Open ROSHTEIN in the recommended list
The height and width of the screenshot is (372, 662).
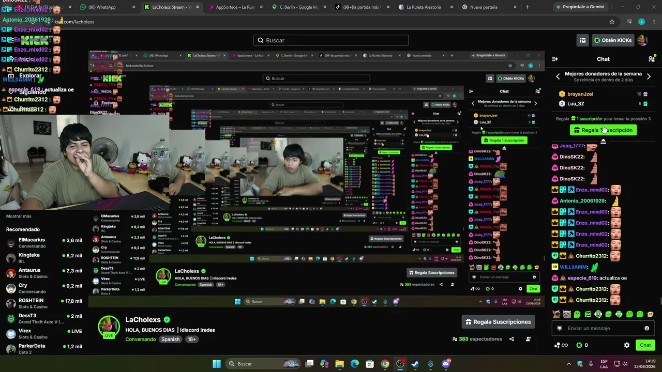click(x=44, y=303)
